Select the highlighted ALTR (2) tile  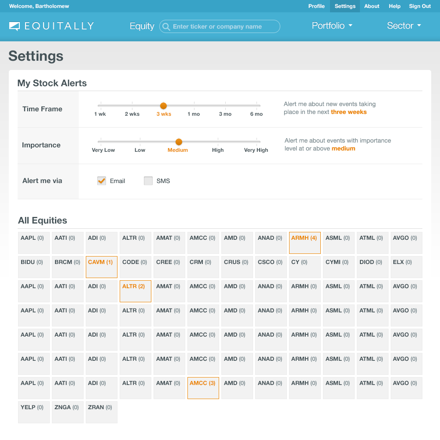pos(136,291)
